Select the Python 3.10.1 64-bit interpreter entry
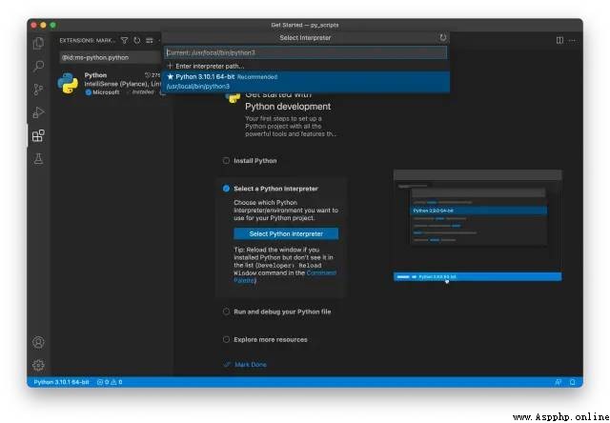The image size is (610, 423). point(305,82)
